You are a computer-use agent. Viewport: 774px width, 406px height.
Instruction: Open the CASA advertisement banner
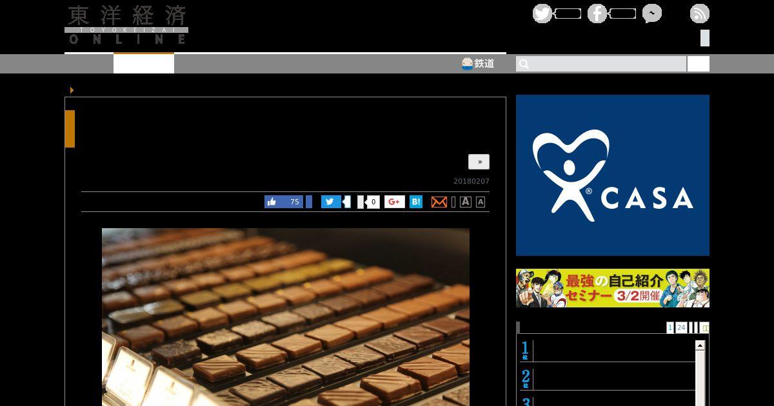point(613,175)
